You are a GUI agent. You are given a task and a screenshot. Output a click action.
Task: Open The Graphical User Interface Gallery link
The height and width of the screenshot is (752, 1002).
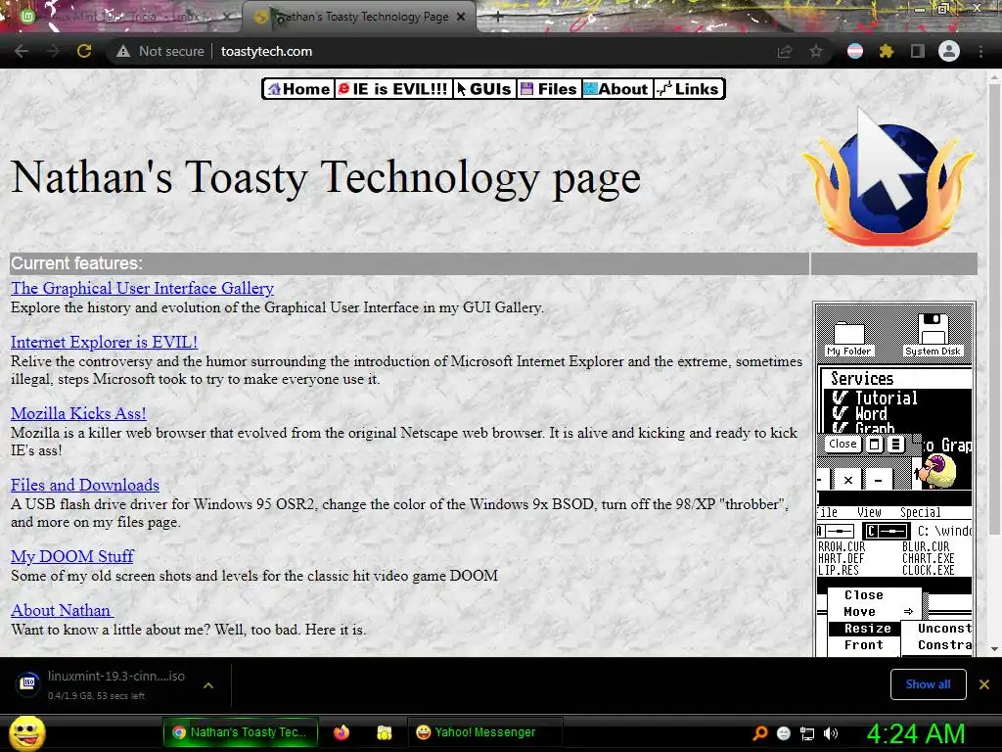(142, 289)
